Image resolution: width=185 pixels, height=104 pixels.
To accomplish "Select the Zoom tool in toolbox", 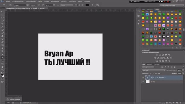I will [x=2, y=70].
